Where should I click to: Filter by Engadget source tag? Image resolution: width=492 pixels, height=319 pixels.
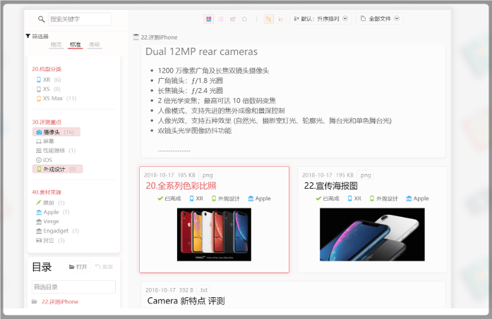(x=57, y=231)
